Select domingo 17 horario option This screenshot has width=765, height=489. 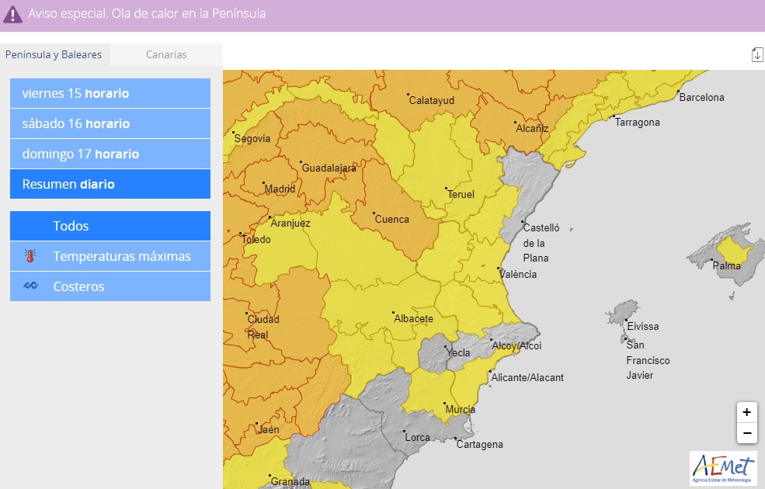[x=110, y=154]
